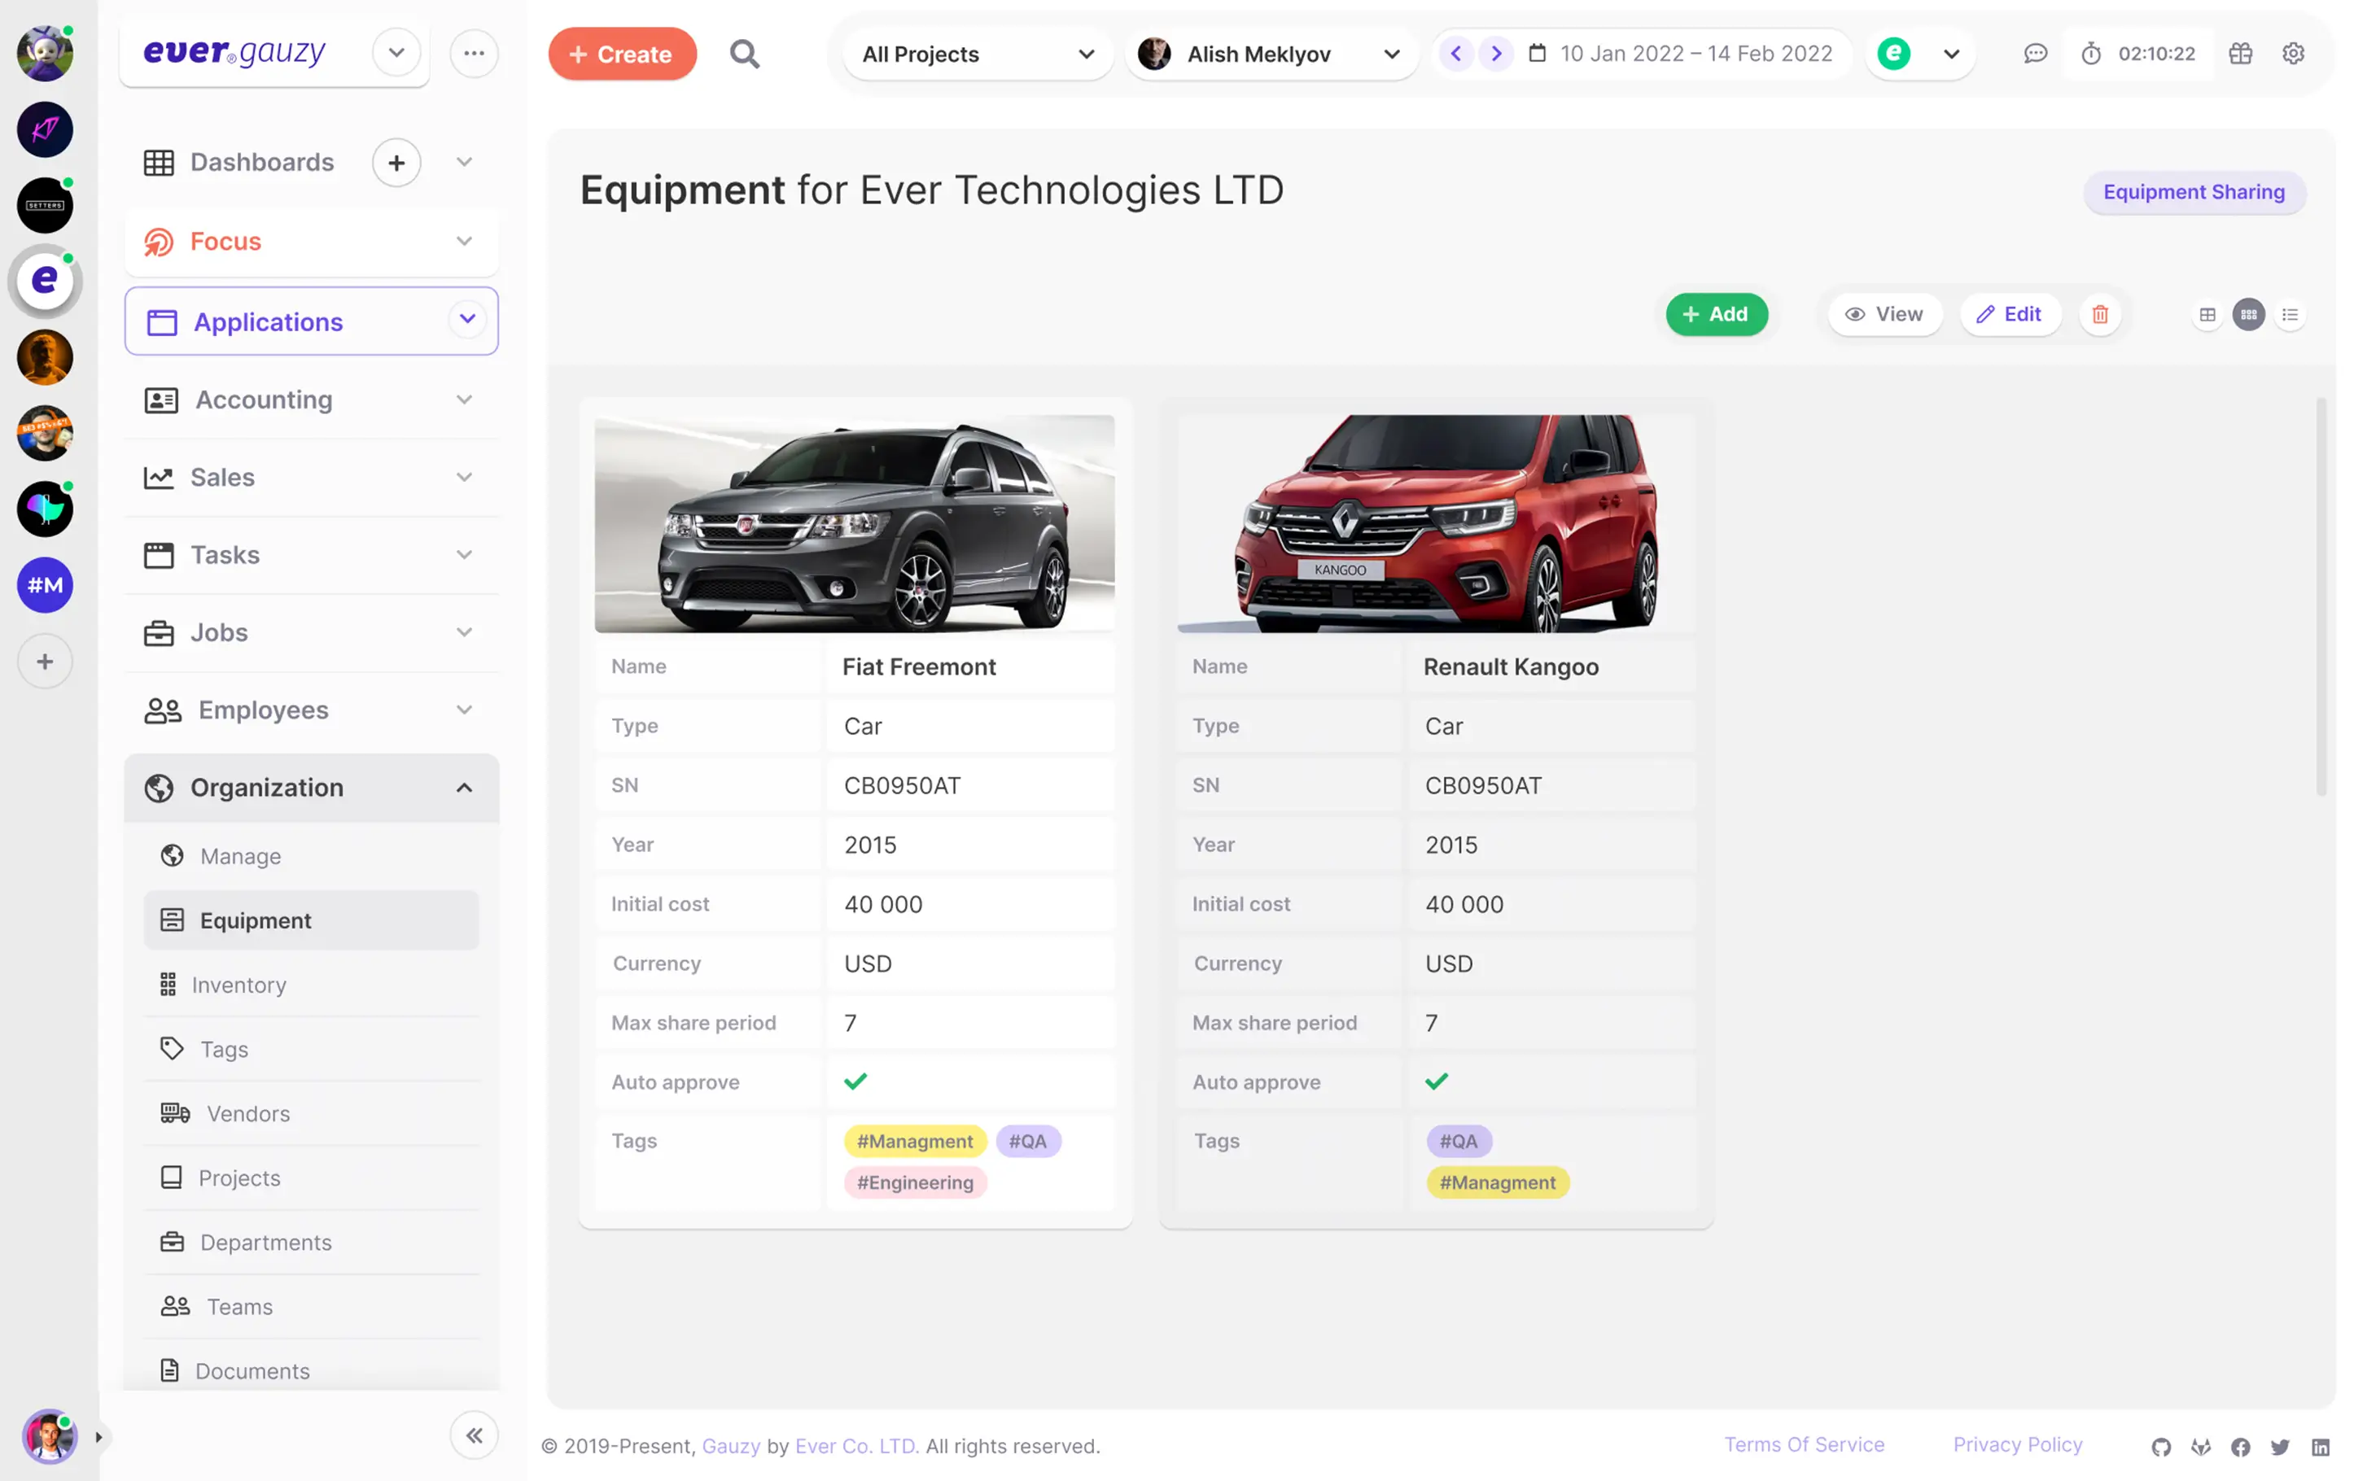
Task: Delete equipment with the trash icon
Action: point(2099,314)
